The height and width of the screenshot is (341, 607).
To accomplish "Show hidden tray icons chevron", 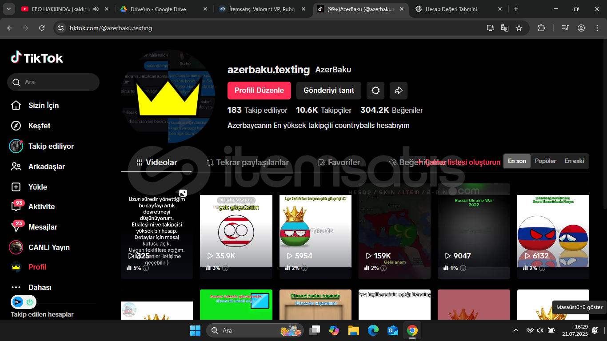I will point(516,330).
